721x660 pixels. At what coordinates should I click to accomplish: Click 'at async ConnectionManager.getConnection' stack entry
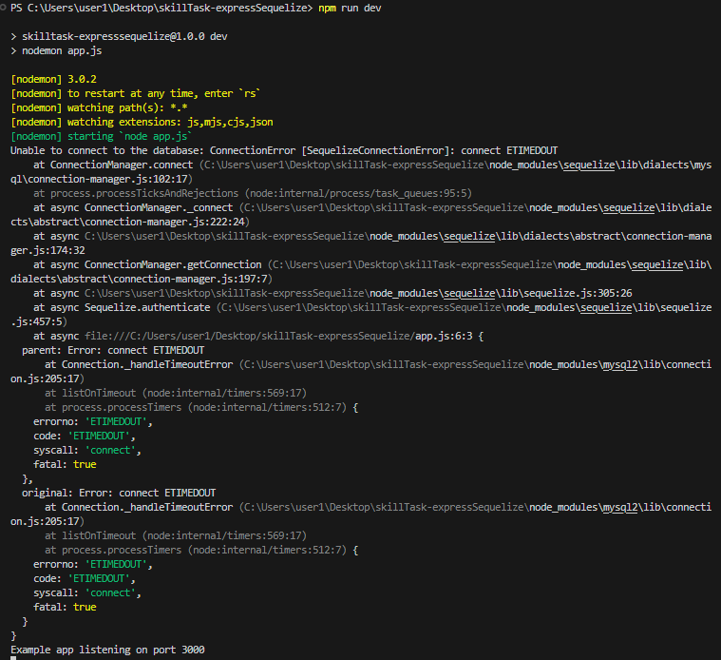[x=147, y=264]
